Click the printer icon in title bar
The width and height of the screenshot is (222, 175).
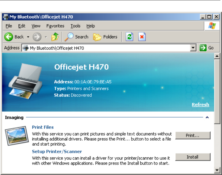tap(6, 17)
